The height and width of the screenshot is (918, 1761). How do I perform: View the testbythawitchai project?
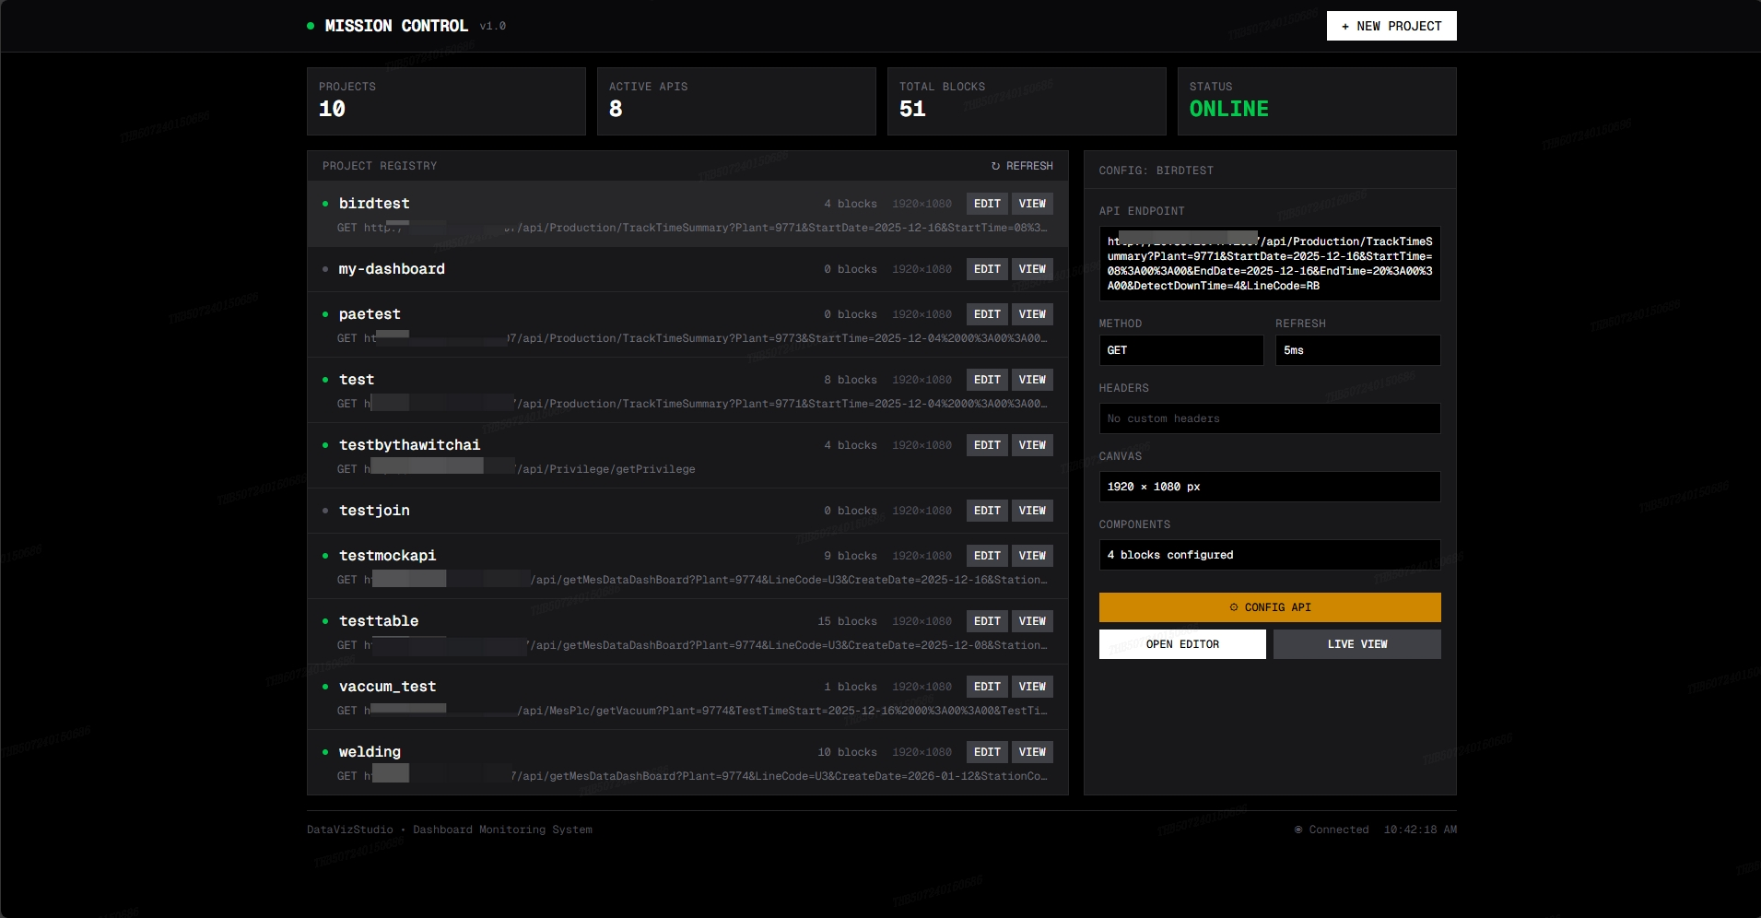pyautogui.click(x=1032, y=445)
